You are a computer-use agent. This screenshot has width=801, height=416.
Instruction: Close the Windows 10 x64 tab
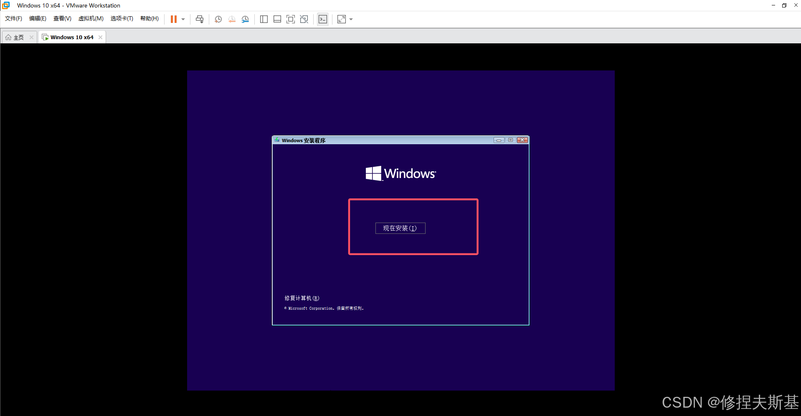point(100,37)
